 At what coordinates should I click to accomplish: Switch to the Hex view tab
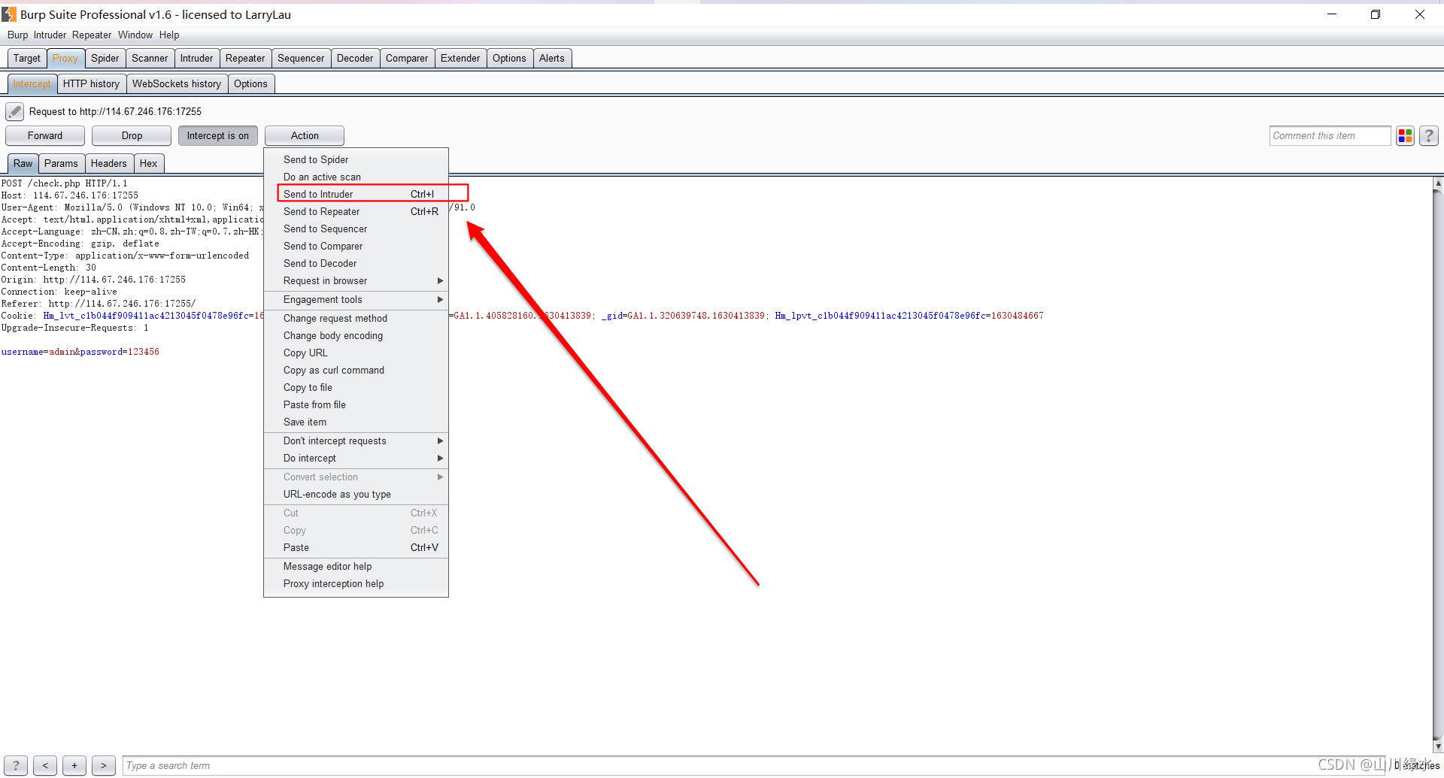149,164
